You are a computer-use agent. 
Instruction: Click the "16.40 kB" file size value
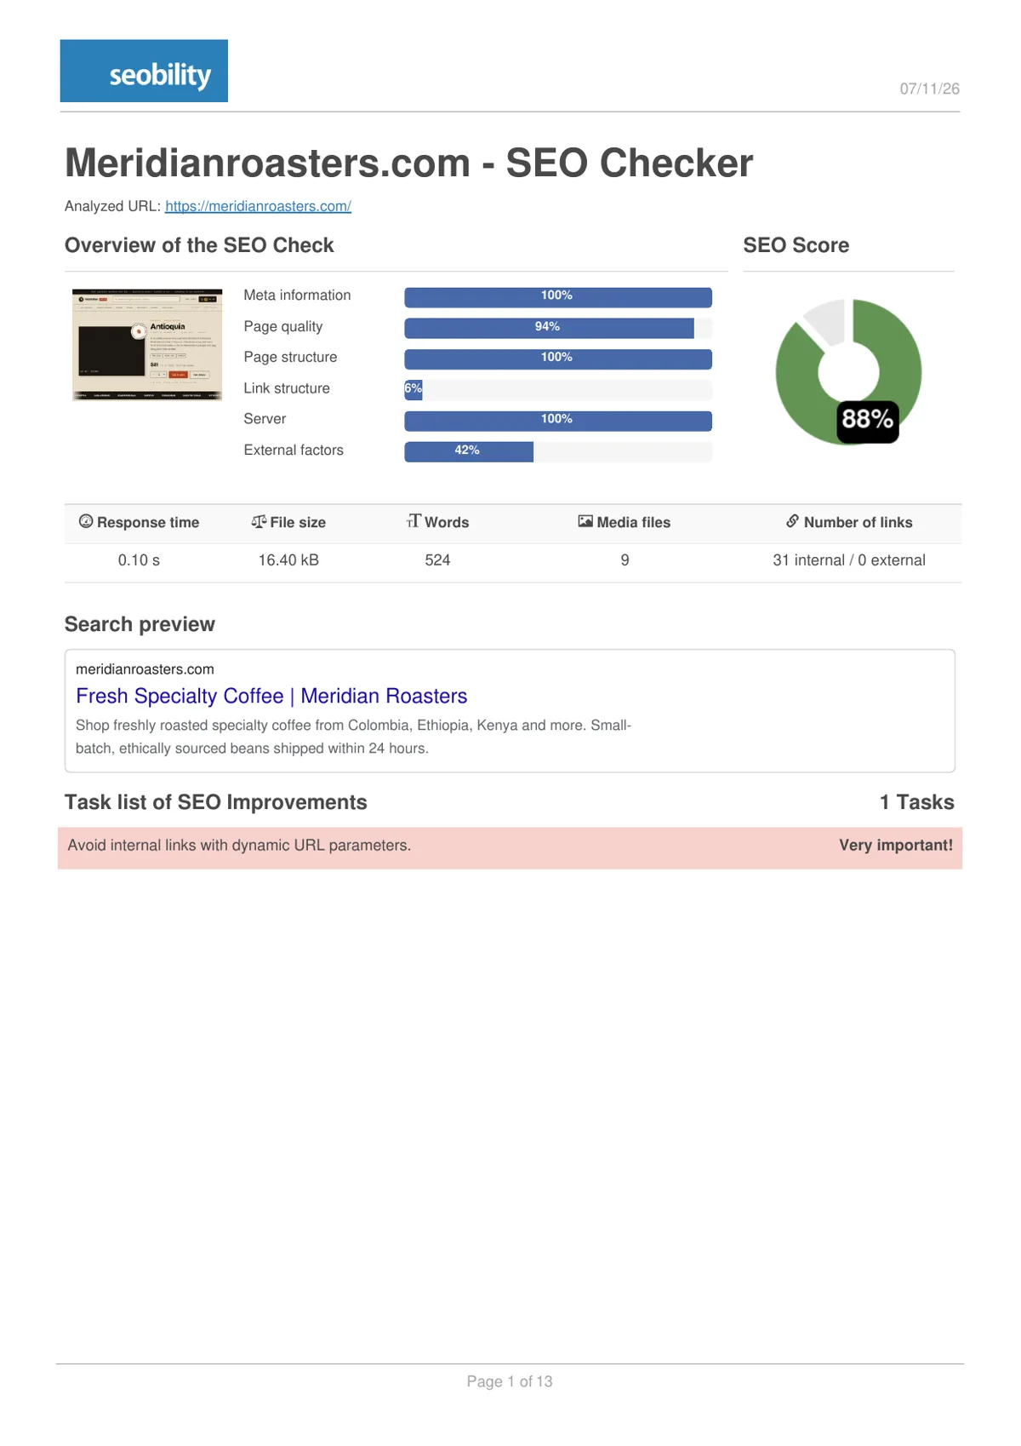coord(288,560)
